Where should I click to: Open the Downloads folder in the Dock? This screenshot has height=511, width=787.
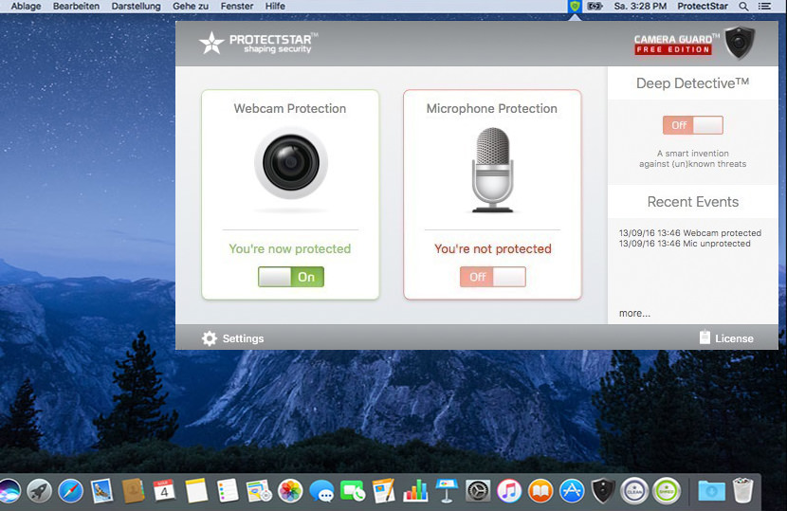pyautogui.click(x=711, y=491)
